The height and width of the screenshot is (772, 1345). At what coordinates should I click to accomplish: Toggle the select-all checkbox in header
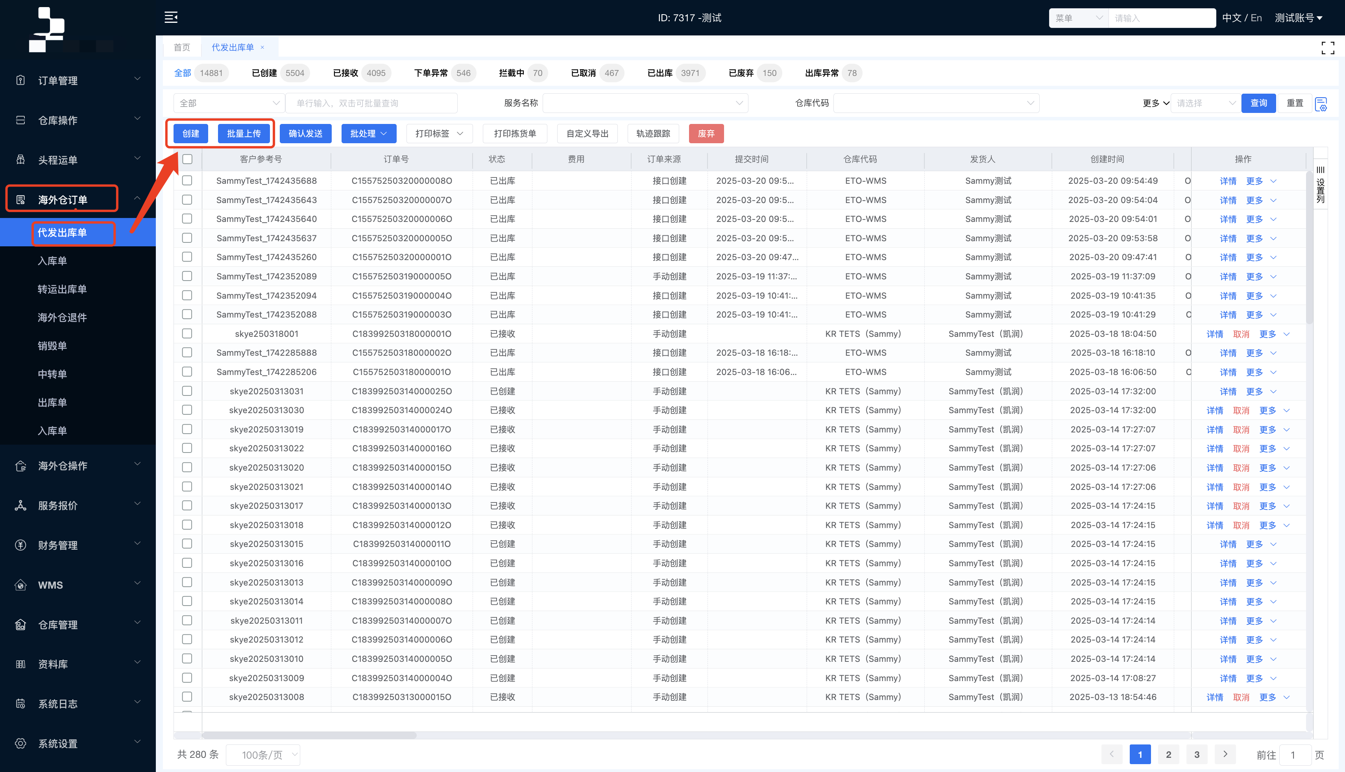187,159
